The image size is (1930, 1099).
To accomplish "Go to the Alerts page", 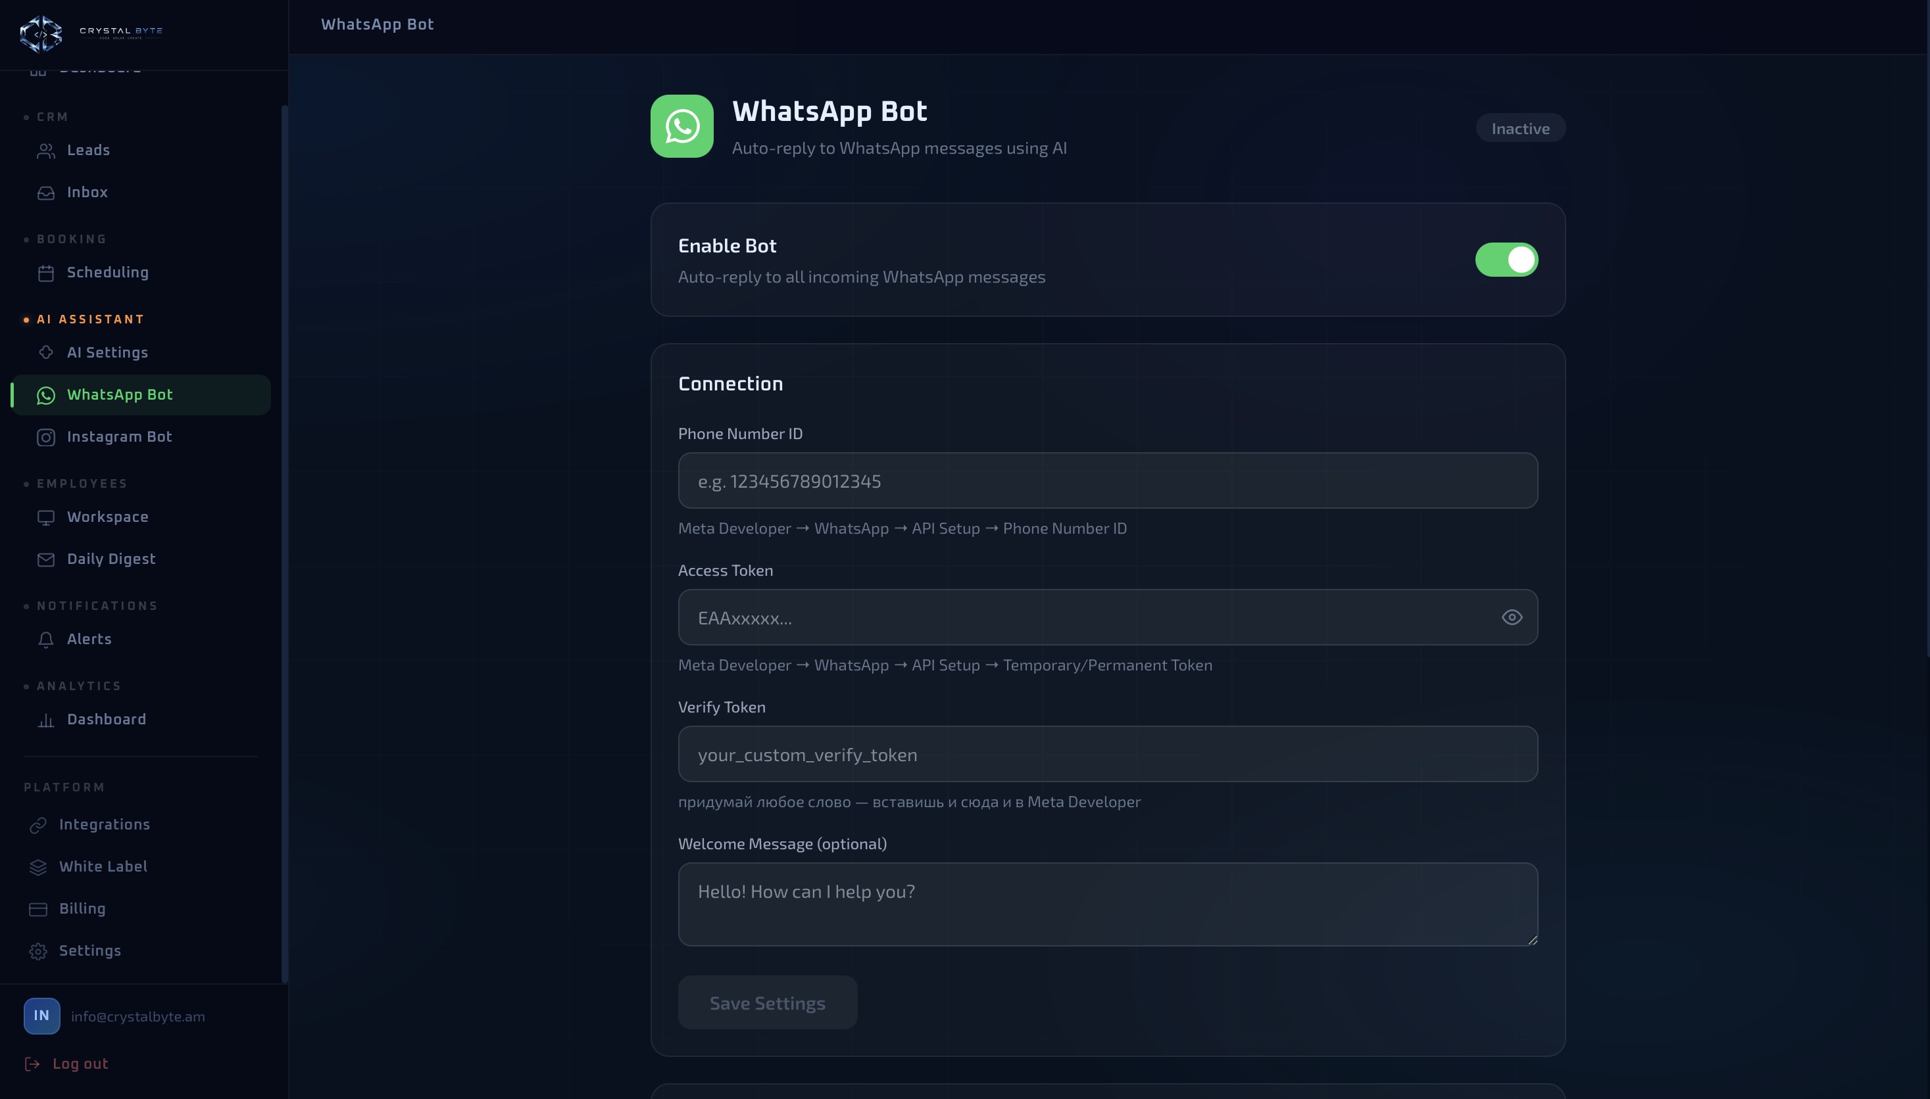I will [x=141, y=640].
